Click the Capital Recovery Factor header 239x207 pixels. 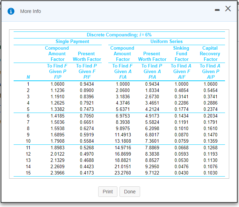[210, 54]
